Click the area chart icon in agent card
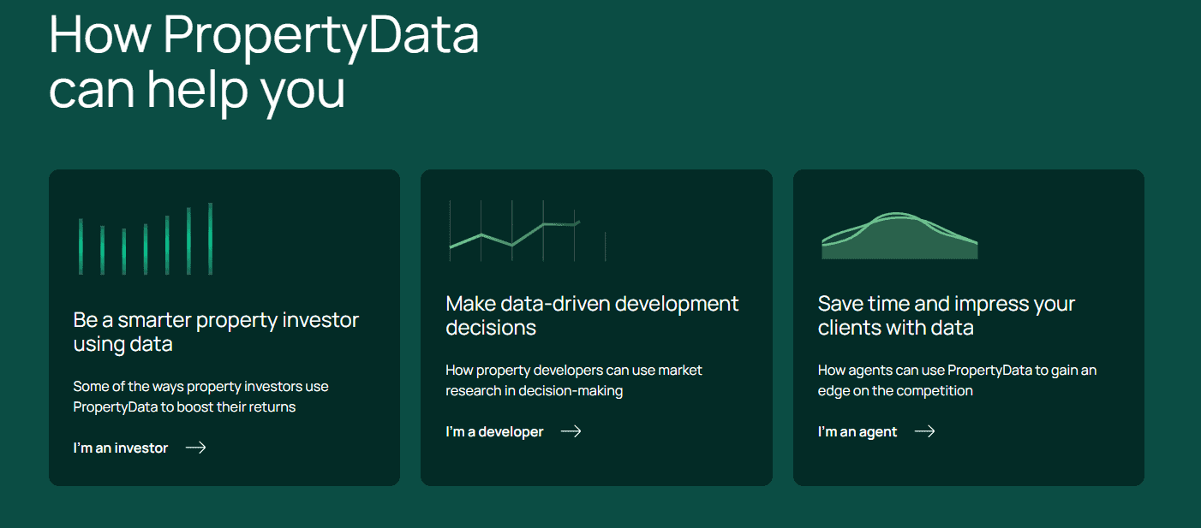Image resolution: width=1201 pixels, height=528 pixels. click(899, 236)
